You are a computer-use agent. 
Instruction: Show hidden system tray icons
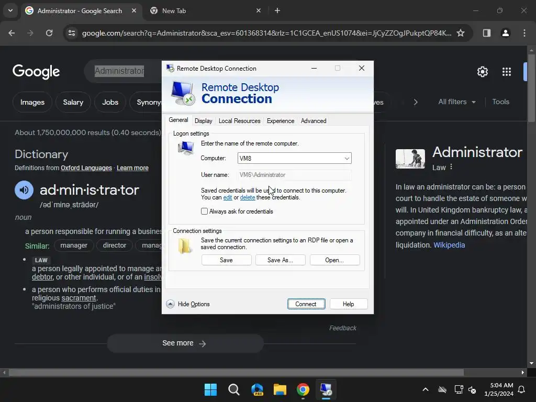pyautogui.click(x=426, y=389)
